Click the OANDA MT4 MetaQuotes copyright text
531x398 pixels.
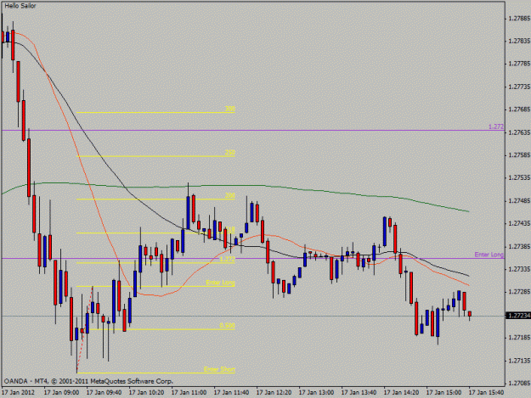[x=88, y=381]
